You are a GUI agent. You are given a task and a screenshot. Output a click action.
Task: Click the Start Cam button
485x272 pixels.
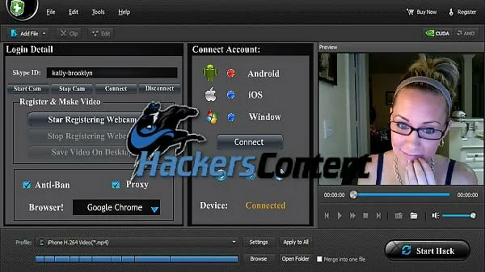pyautogui.click(x=28, y=89)
